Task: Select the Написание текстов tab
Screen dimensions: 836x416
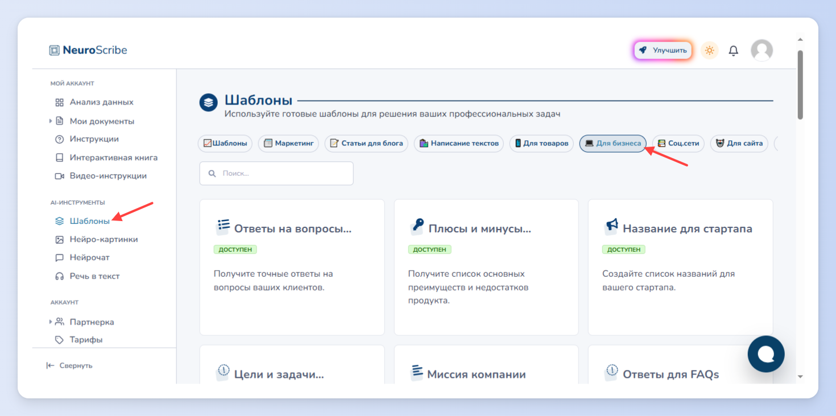Action: click(x=459, y=143)
